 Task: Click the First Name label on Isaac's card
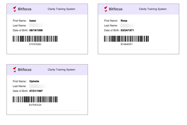click(x=20, y=21)
